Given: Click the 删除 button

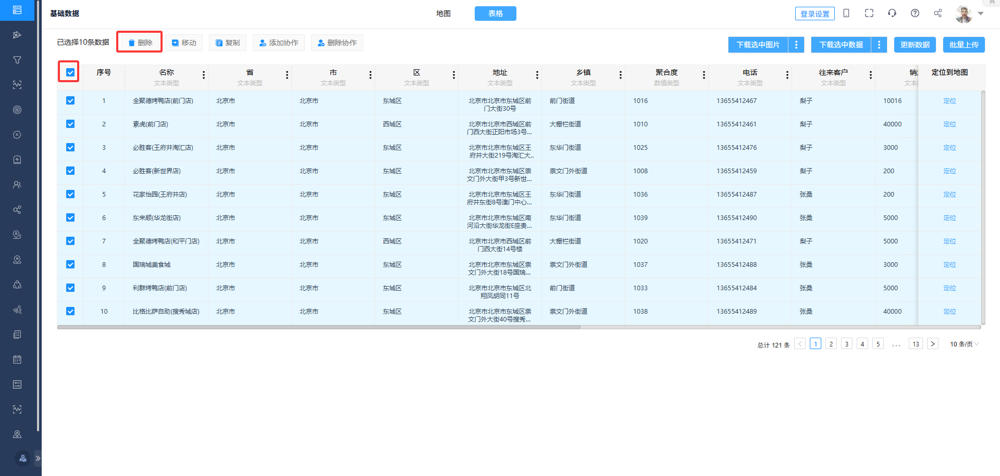Looking at the screenshot, I should [140, 43].
